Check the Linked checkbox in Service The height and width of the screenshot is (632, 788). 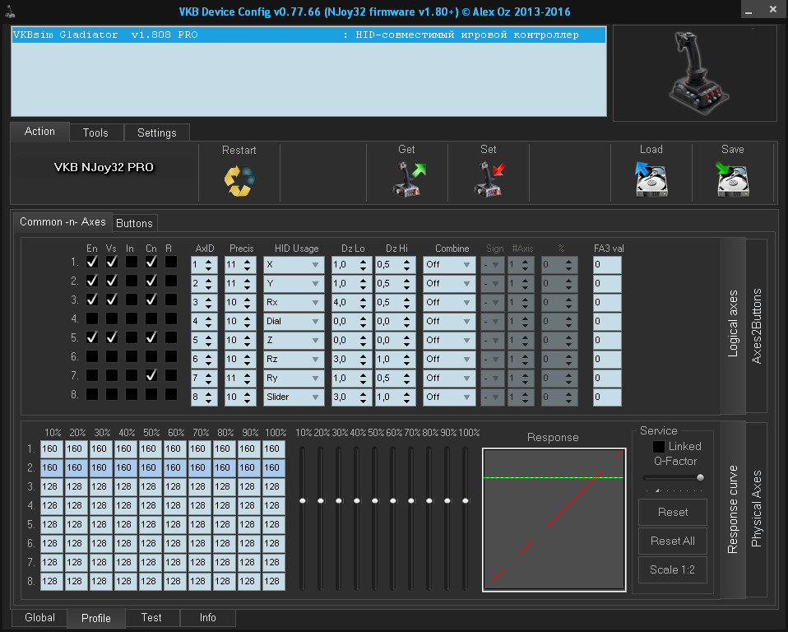[658, 447]
